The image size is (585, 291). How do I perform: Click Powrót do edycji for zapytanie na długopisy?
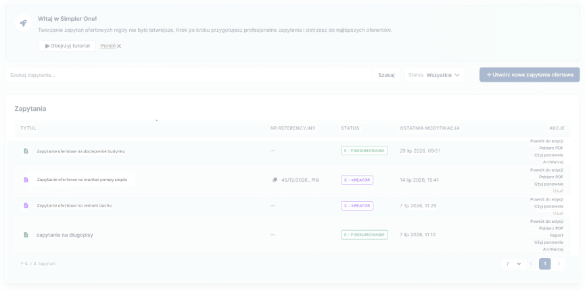[546, 221]
